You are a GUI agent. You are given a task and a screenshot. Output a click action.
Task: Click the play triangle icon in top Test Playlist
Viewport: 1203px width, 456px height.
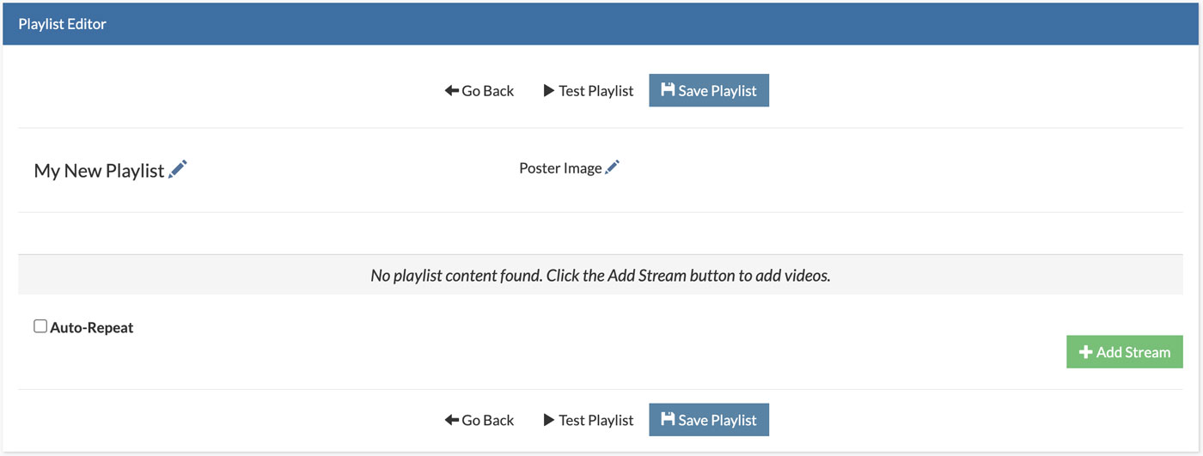pyautogui.click(x=549, y=90)
